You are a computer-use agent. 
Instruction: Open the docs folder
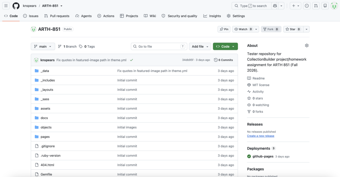tap(44, 118)
